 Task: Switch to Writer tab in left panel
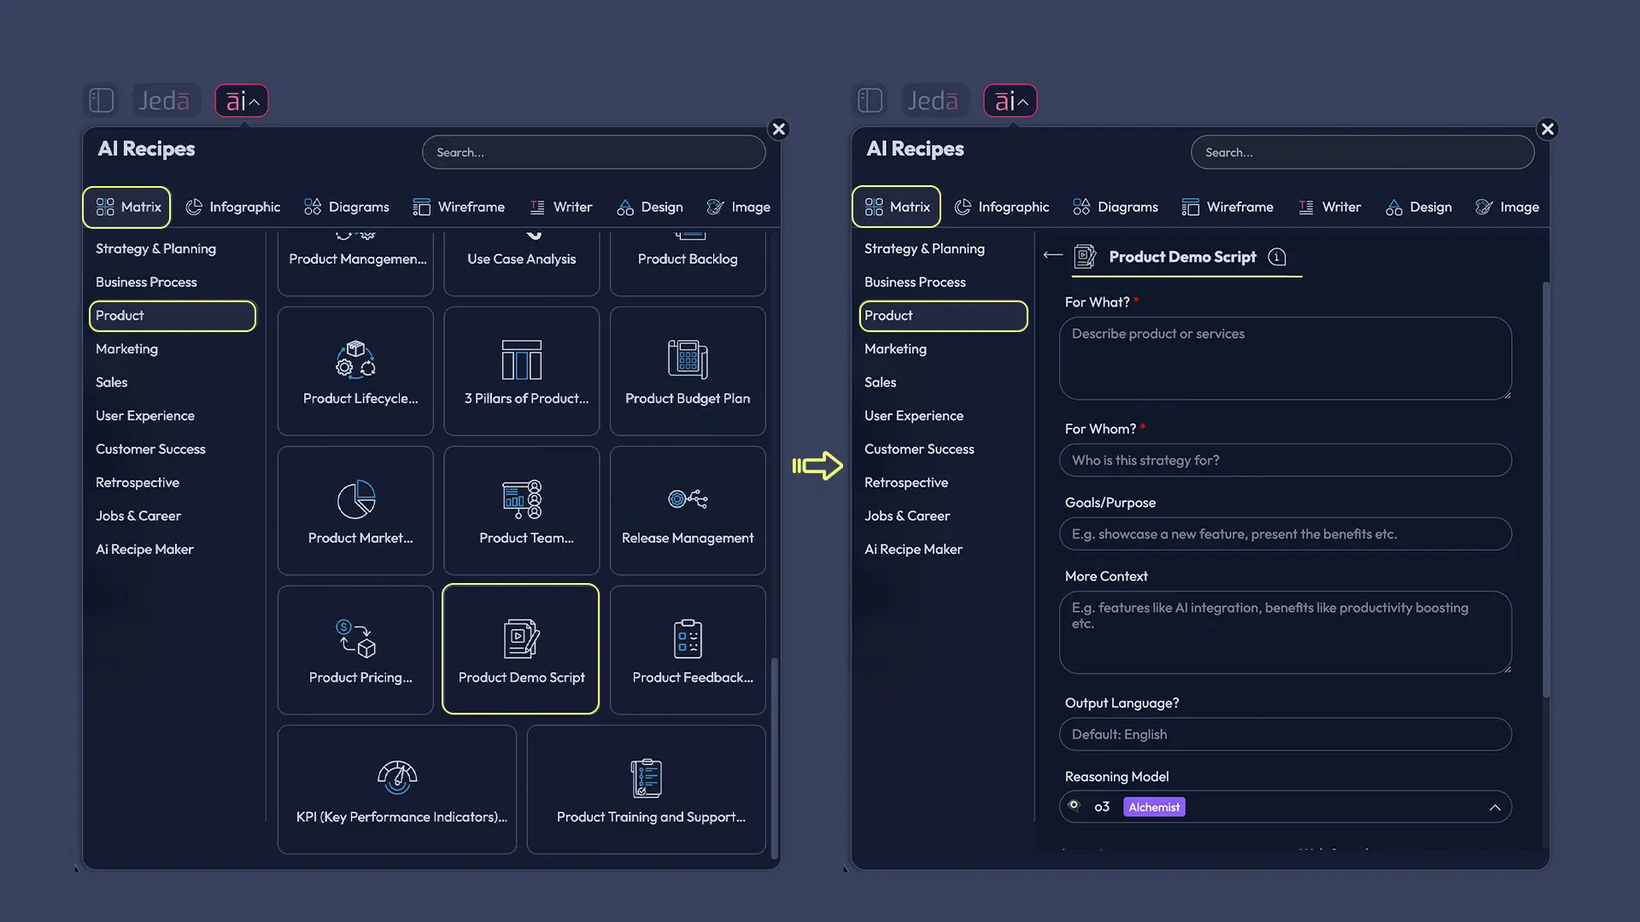[x=561, y=207]
